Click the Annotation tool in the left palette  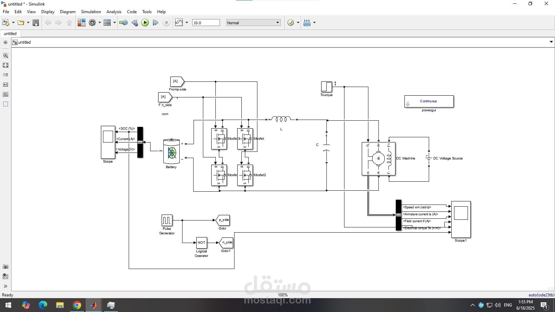tap(6, 85)
